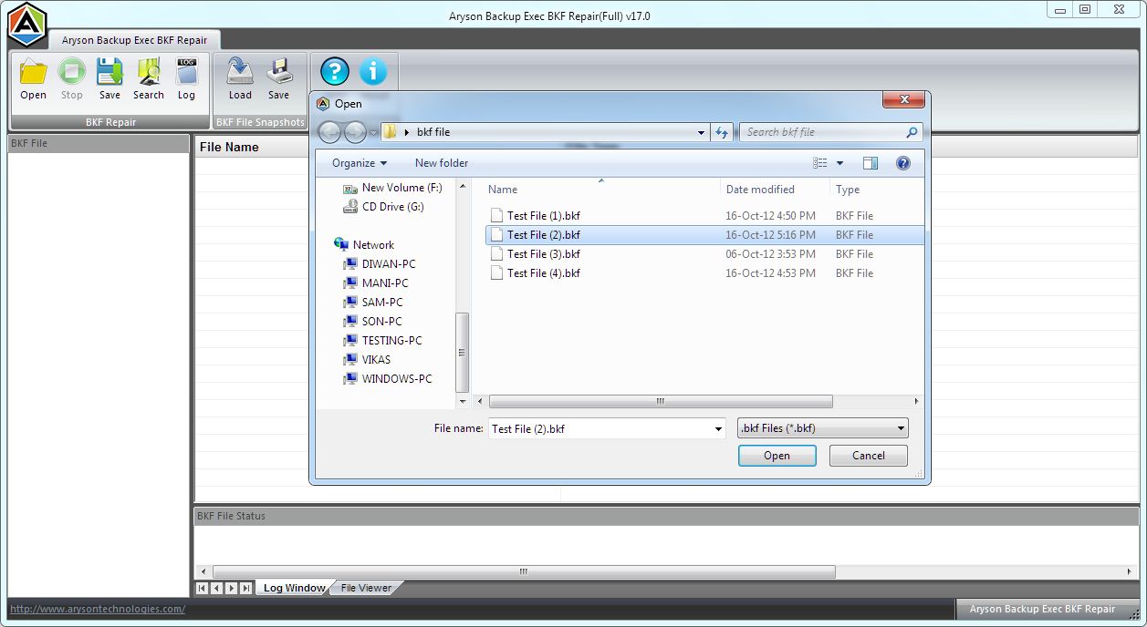Click the Save icon in BKF Repair group
The height and width of the screenshot is (627, 1147).
point(109,78)
